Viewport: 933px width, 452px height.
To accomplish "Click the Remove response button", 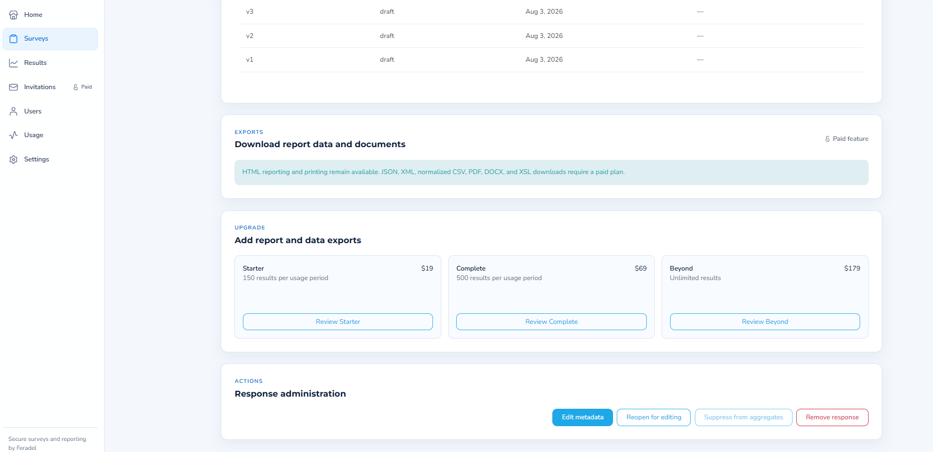I will [832, 417].
